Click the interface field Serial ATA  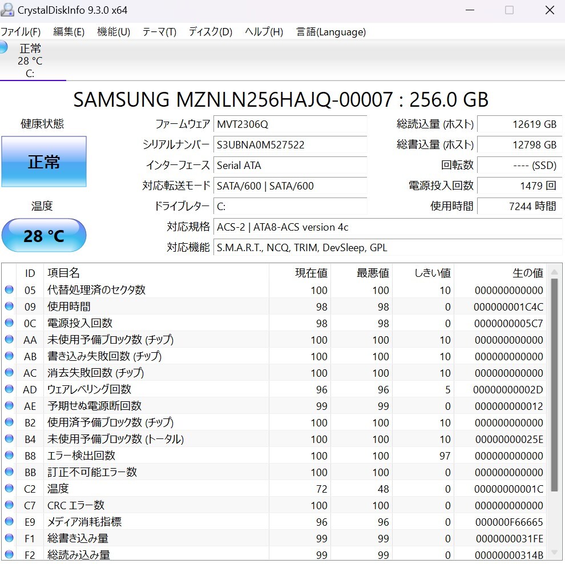coord(290,166)
